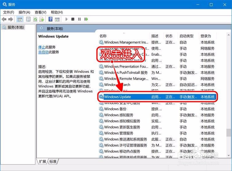The width and height of the screenshot is (232, 171).
Task: Click the 停止 link to stop service
Action: (42, 47)
